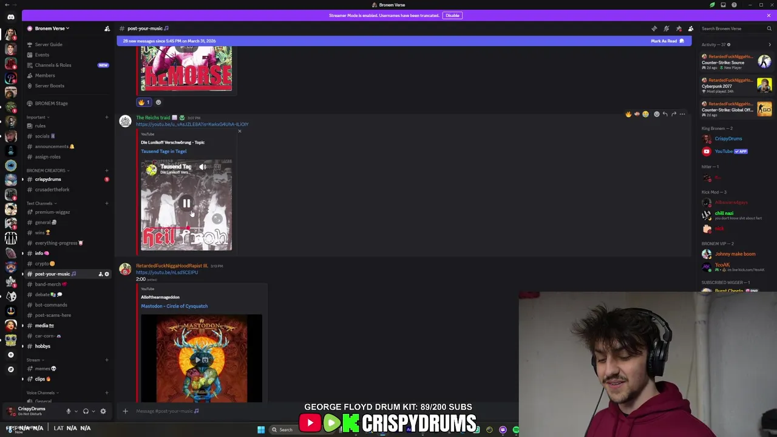
Task: Click the invite people icon beside Bronem Verse
Action: tap(107, 29)
